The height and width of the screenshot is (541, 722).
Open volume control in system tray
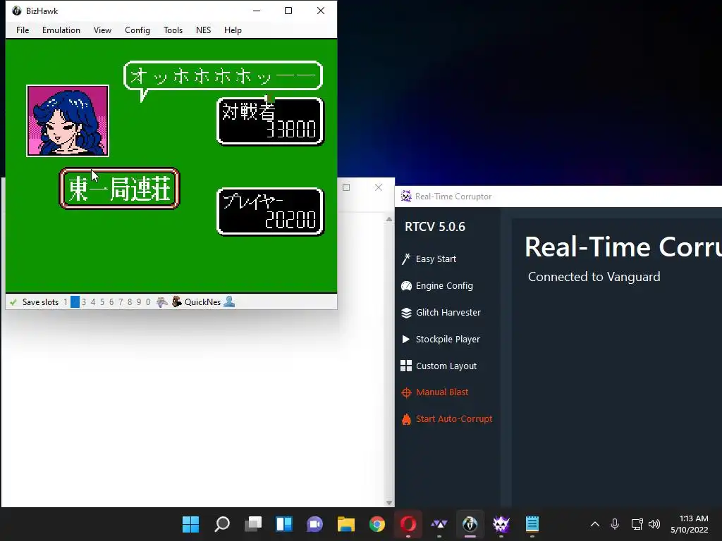pyautogui.click(x=654, y=524)
